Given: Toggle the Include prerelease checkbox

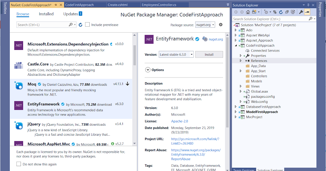Looking at the screenshot, I should pos(87,25).
